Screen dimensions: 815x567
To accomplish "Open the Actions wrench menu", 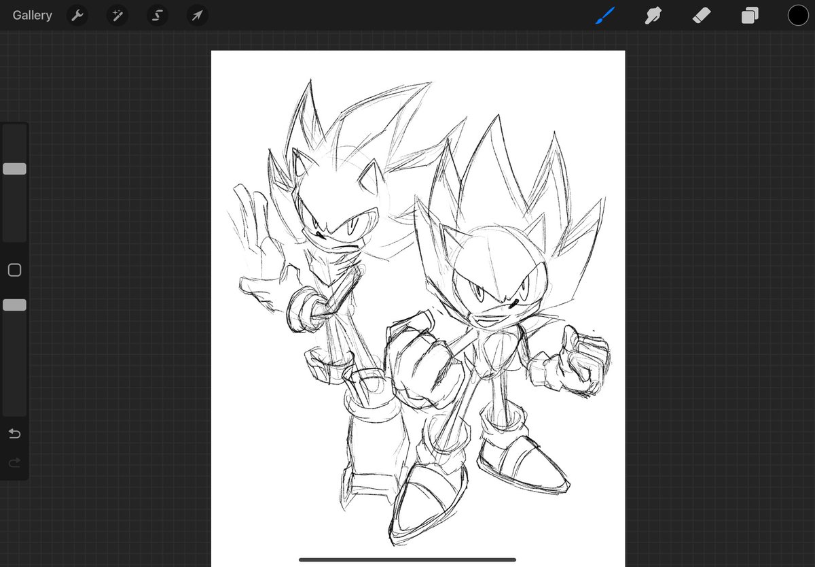I will tap(77, 15).
